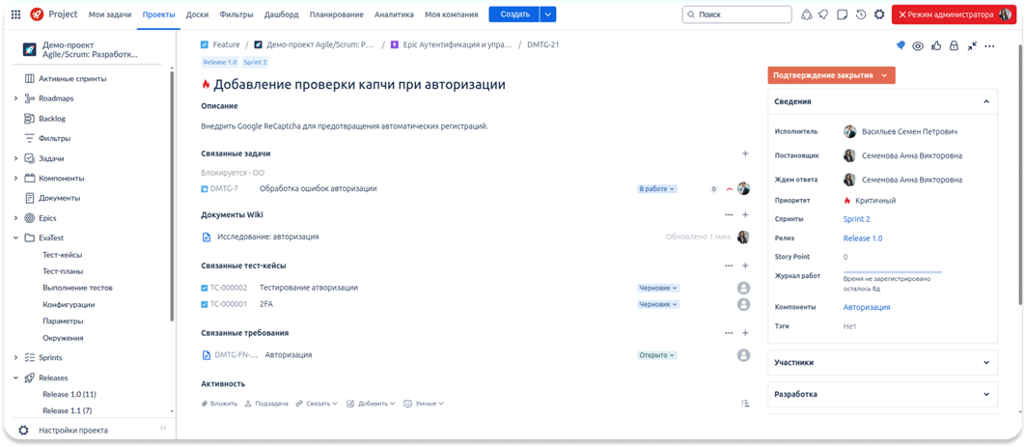The width and height of the screenshot is (1026, 447).
Task: Open the recent history clock icon
Action: point(861,14)
